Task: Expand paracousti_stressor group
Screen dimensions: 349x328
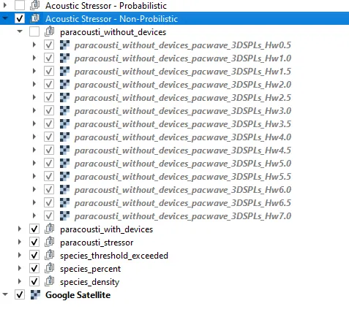Action: [20, 242]
